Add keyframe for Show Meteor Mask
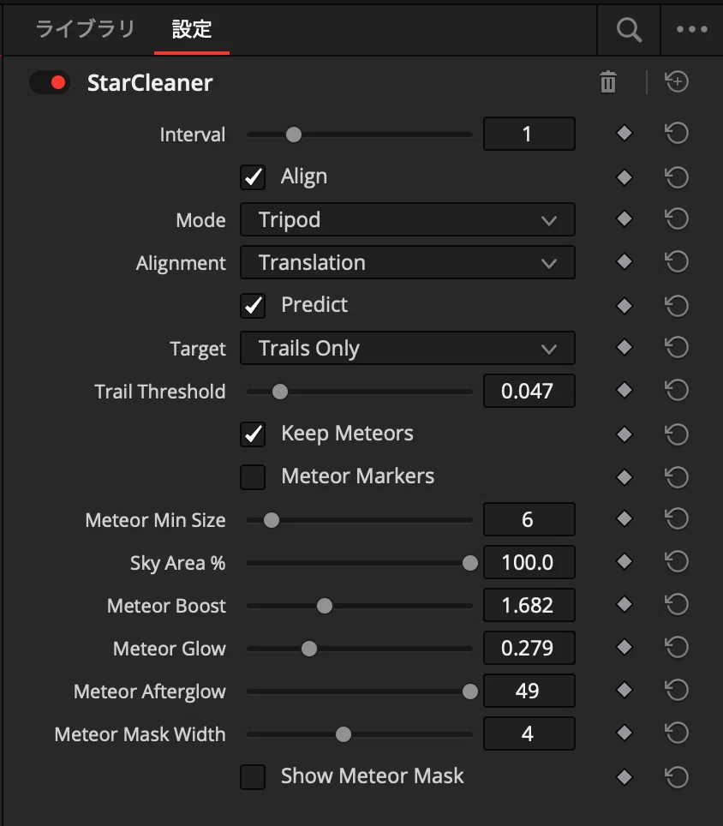This screenshot has height=826, width=723. (624, 777)
